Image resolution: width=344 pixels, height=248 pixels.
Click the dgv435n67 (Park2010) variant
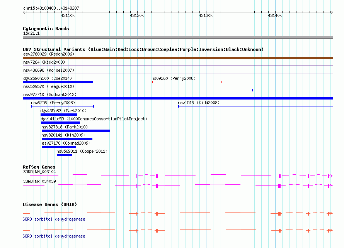[x=59, y=115]
